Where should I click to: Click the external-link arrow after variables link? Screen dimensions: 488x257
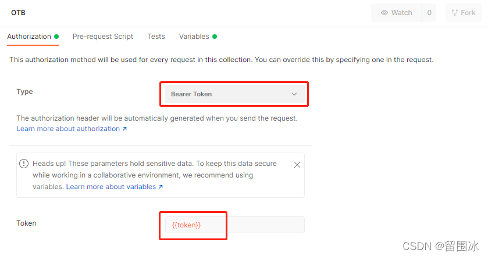point(161,187)
